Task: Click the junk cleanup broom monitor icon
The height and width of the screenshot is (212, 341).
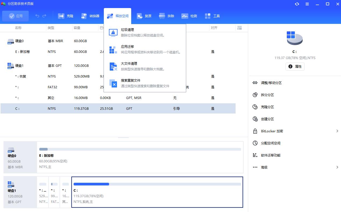Action: point(113,32)
